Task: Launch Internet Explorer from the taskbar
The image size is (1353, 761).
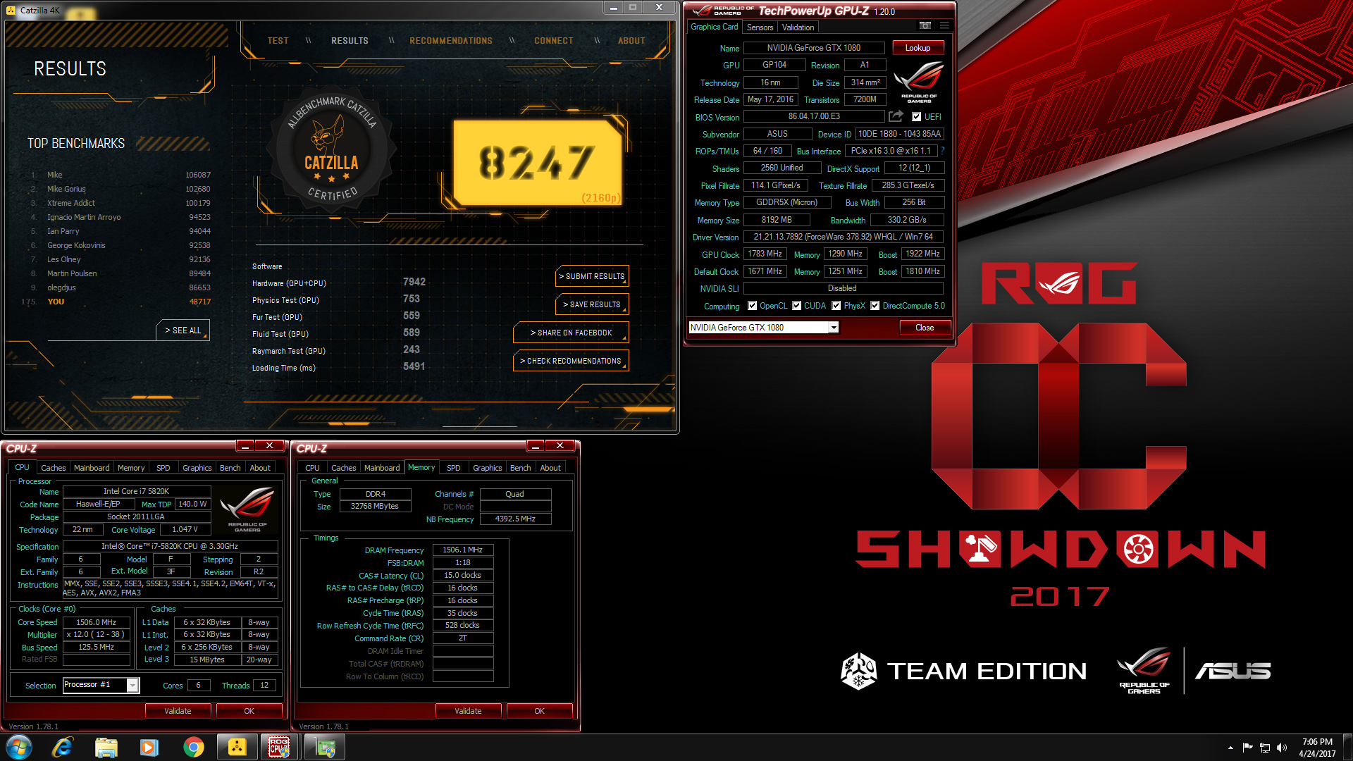Action: [63, 747]
